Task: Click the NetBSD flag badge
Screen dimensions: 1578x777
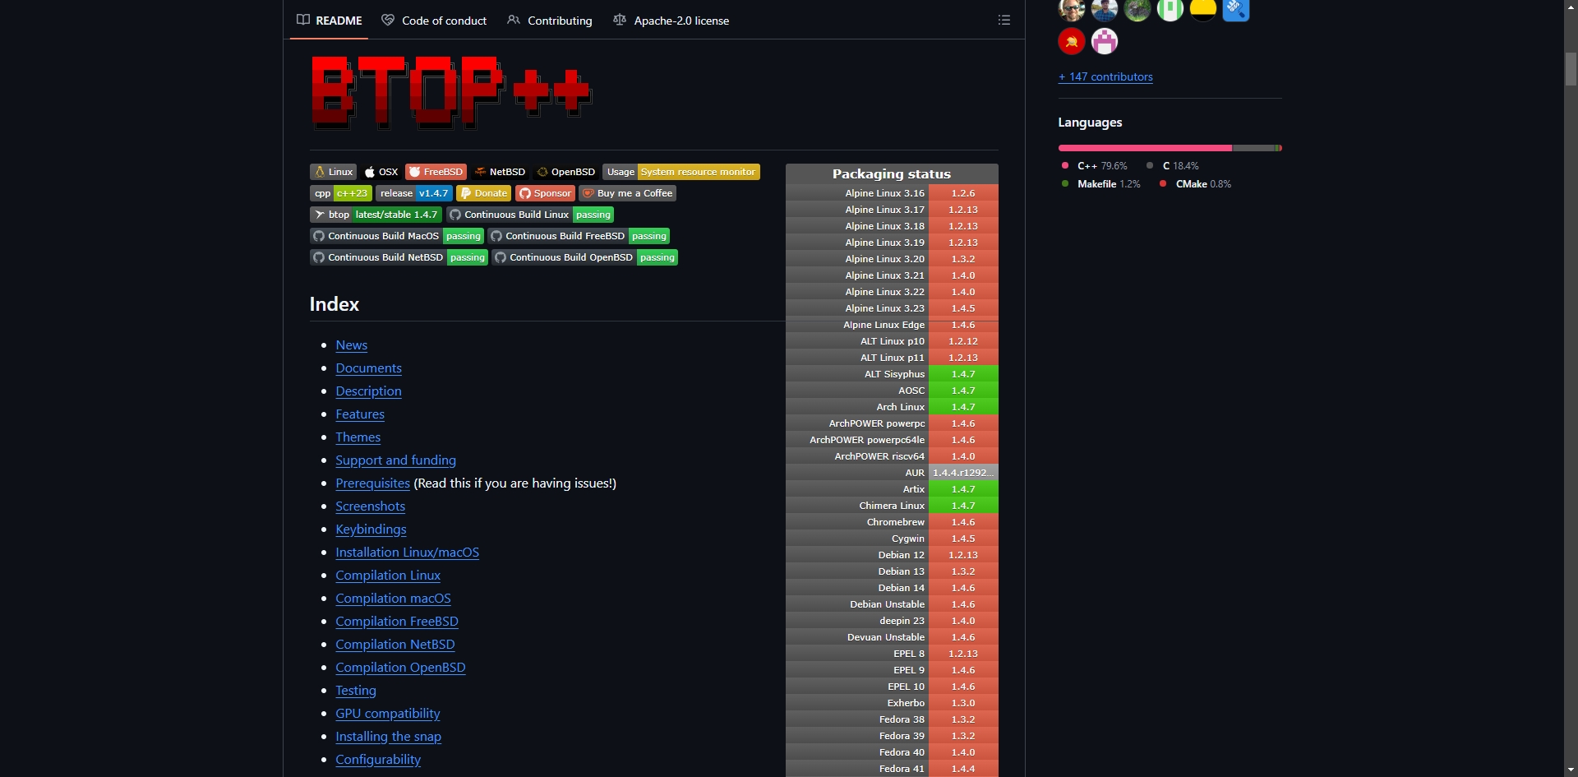Action: (x=500, y=172)
